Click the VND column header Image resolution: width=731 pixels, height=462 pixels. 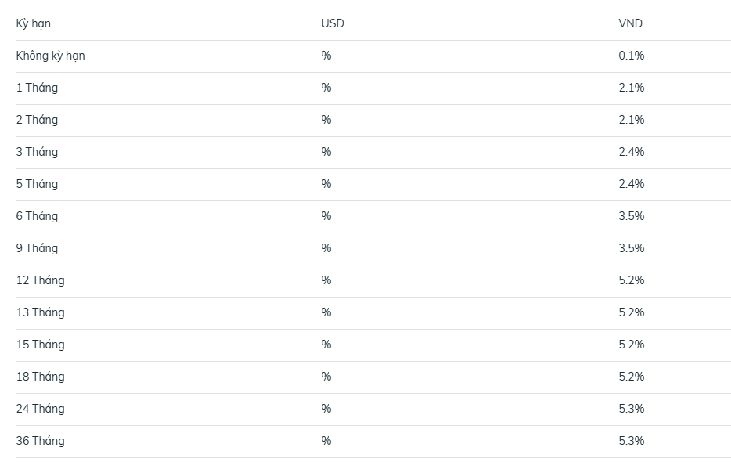tap(630, 23)
